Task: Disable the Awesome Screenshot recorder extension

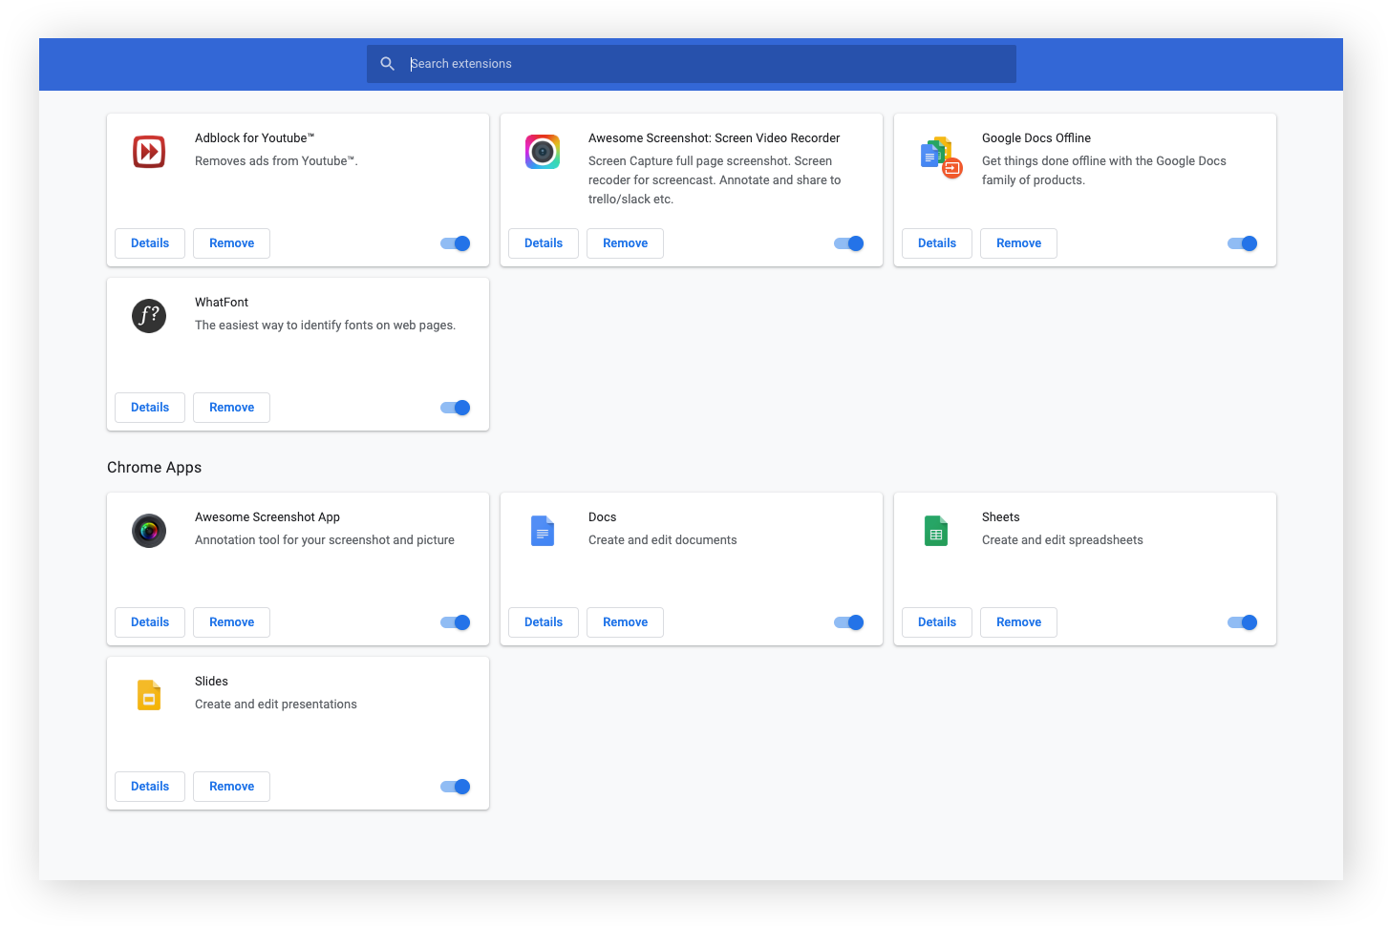Action: click(x=848, y=242)
